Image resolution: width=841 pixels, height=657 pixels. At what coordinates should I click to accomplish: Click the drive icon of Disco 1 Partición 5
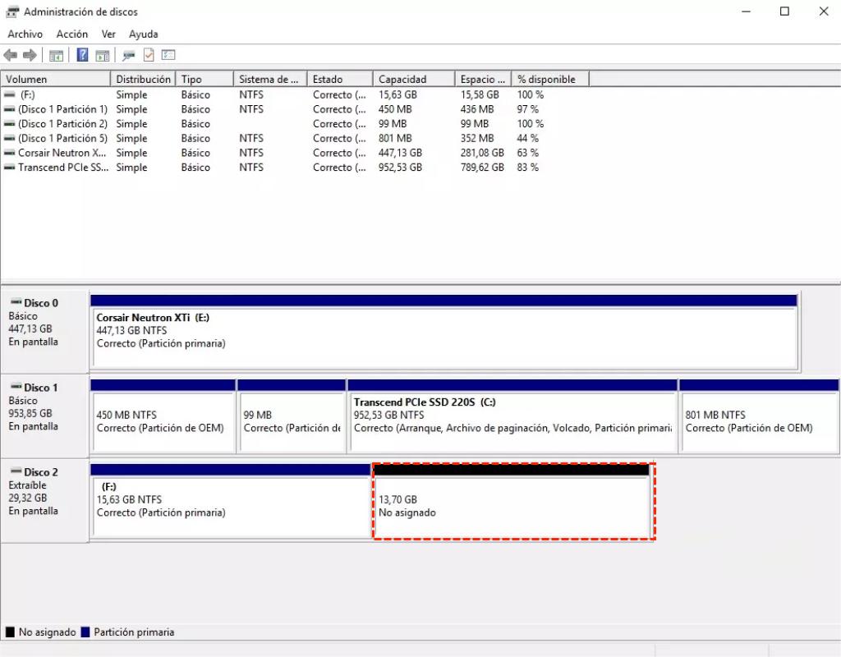click(10, 138)
